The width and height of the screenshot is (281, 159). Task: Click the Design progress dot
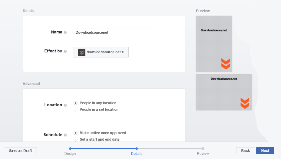pyautogui.click(x=70, y=149)
